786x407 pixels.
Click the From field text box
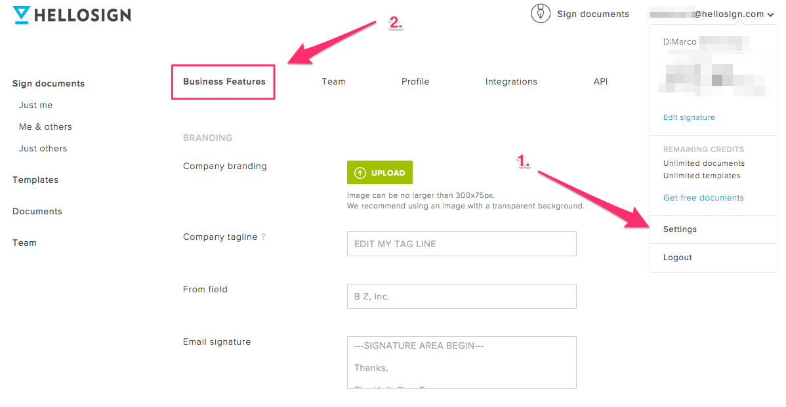(x=462, y=296)
